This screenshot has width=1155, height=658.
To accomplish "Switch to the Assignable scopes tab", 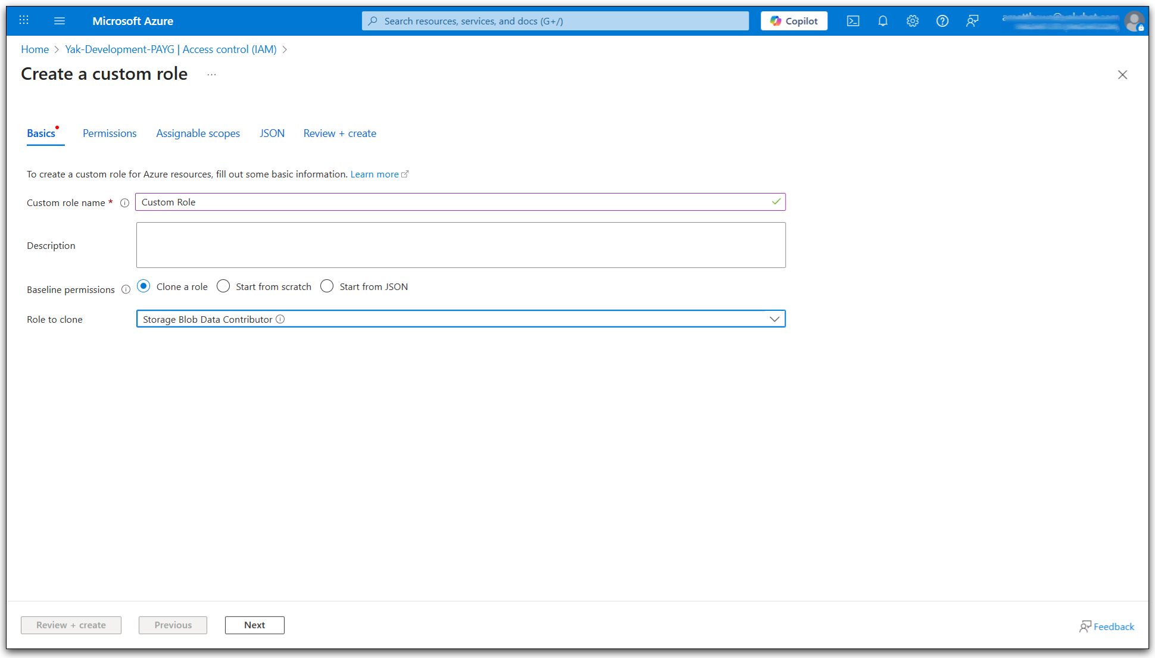I will pos(198,133).
